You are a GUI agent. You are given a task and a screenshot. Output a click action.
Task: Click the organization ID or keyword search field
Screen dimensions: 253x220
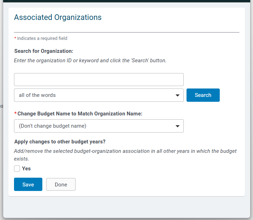[x=99, y=79]
